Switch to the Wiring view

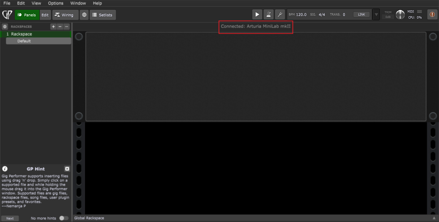tap(65, 15)
